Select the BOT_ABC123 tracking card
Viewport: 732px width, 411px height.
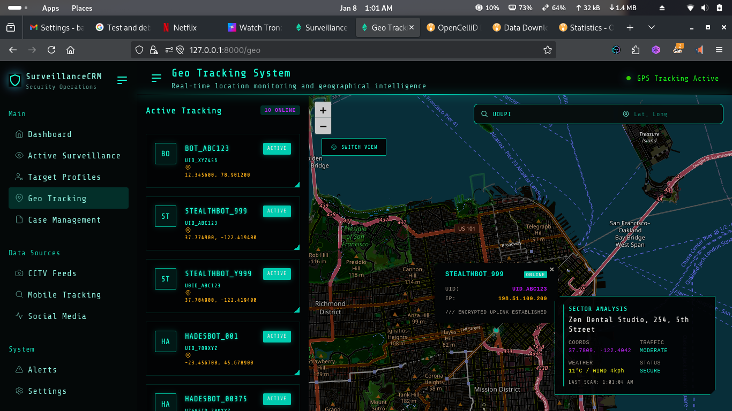[222, 161]
